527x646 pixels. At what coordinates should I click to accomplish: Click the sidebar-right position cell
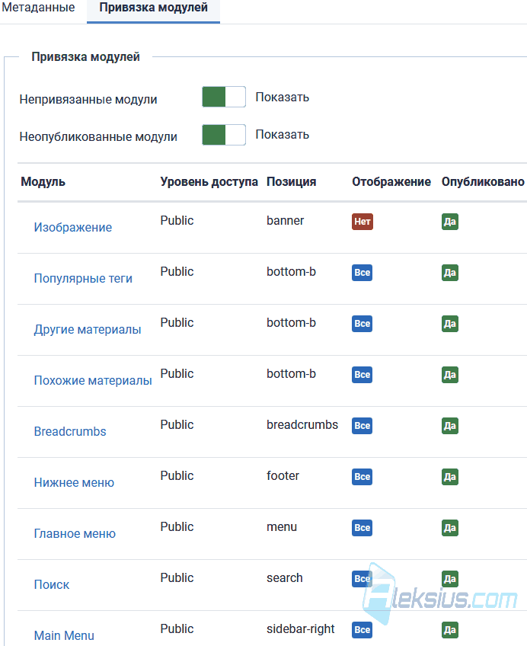coord(301,629)
